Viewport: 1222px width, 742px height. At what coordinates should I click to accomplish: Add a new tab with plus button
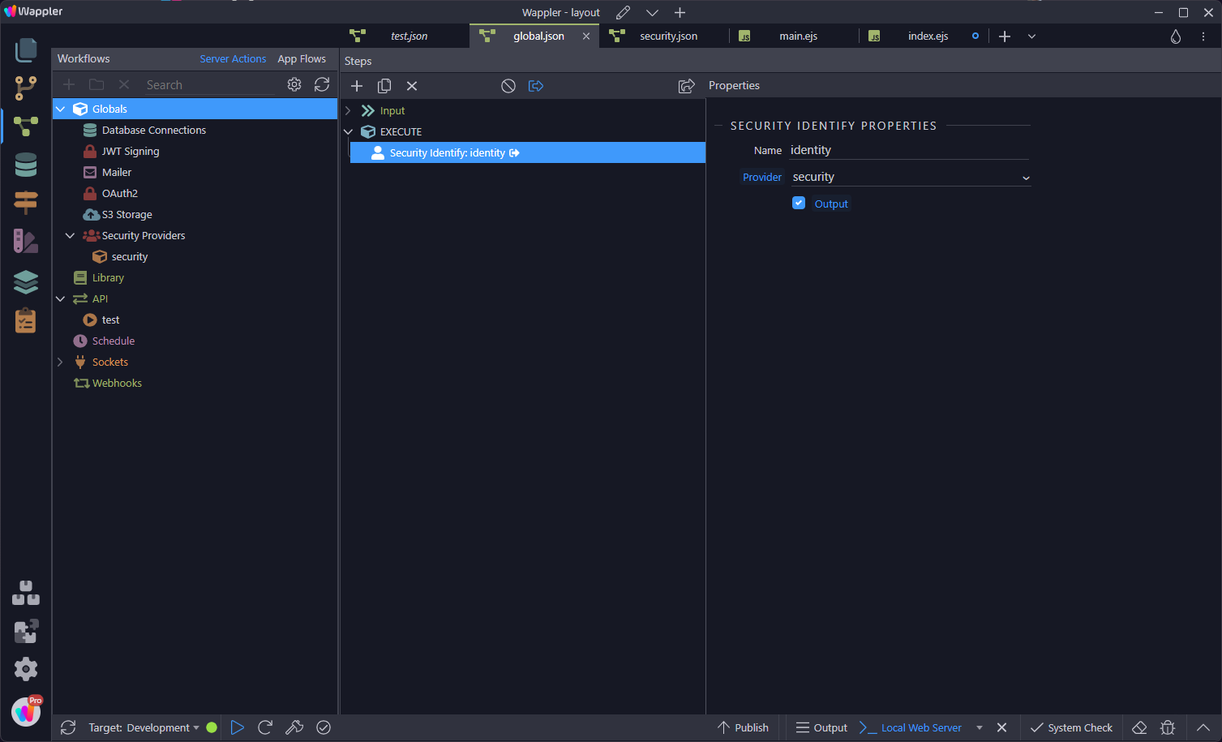pos(1005,36)
